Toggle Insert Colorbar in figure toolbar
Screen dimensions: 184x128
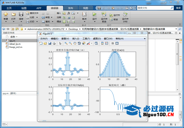[x=102, y=43]
